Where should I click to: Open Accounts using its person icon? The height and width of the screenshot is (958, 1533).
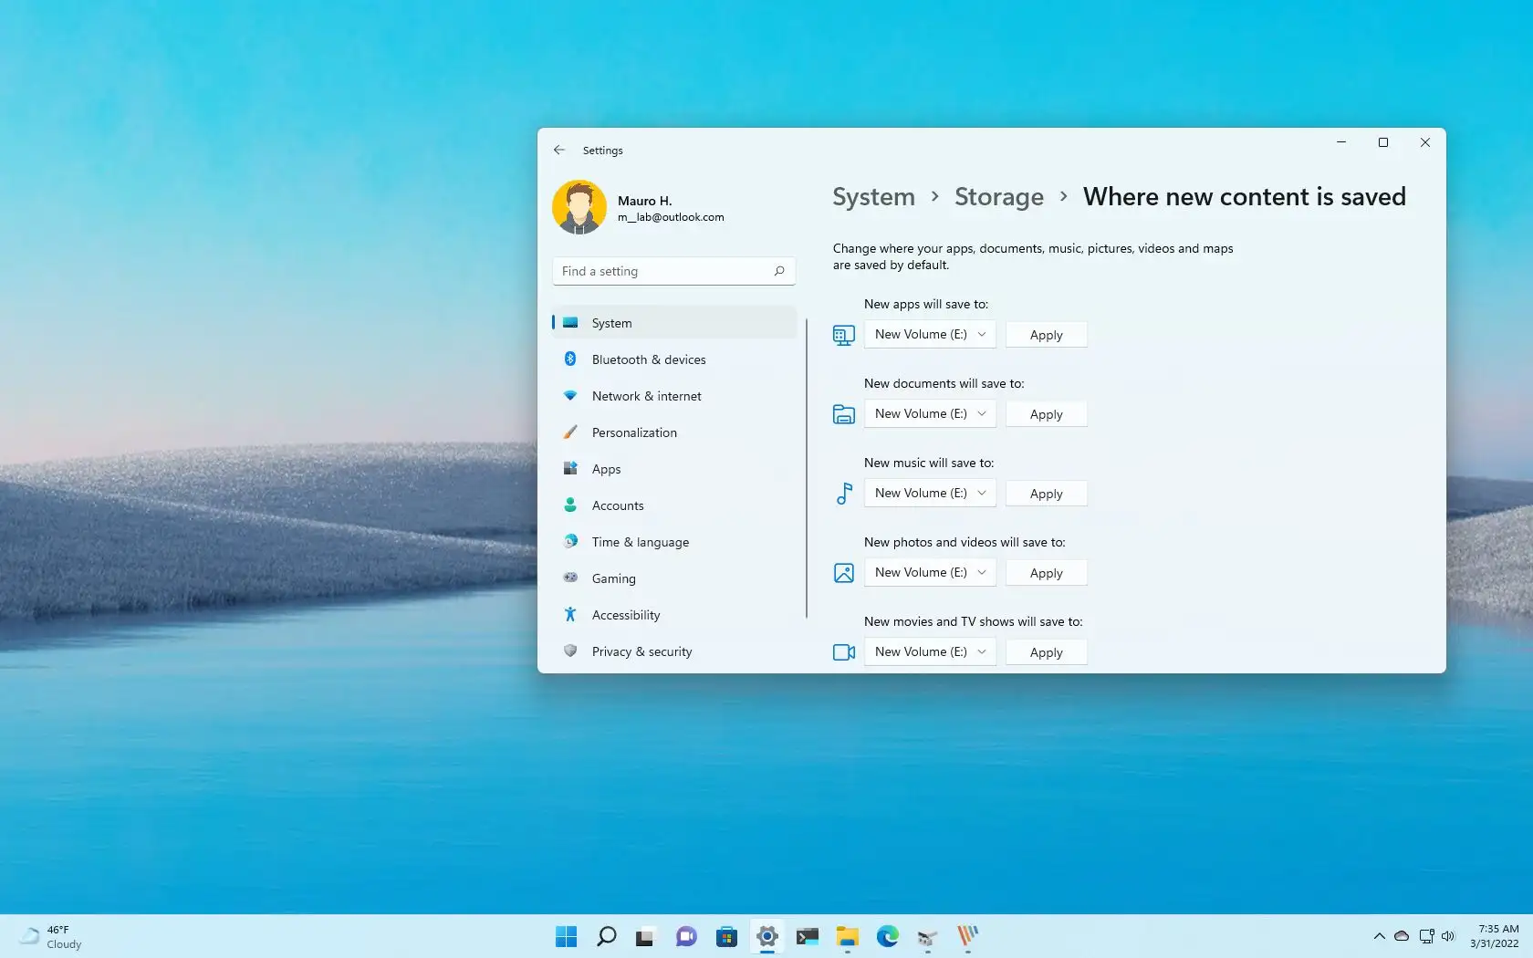pos(570,505)
